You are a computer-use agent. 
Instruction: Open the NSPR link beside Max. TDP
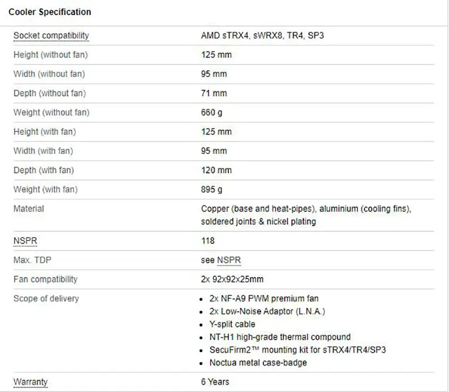[x=229, y=260]
